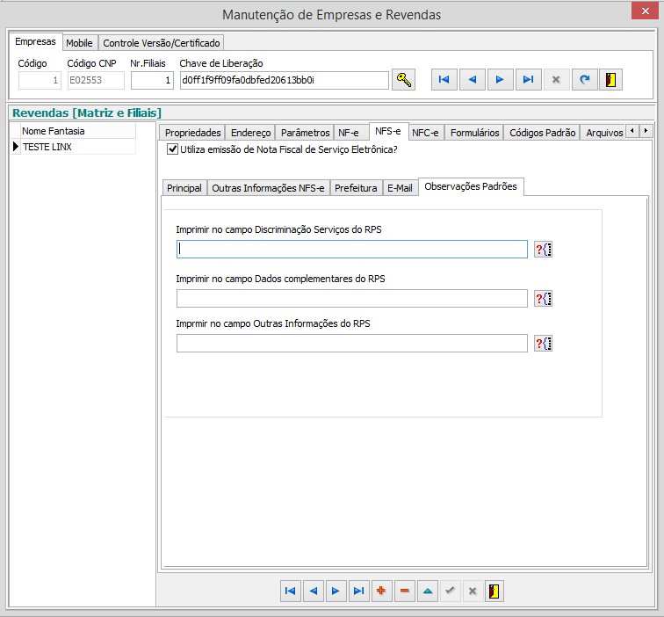The height and width of the screenshot is (617, 664).
Task: Click the refresh arrow icon in top navigator
Action: coord(584,80)
